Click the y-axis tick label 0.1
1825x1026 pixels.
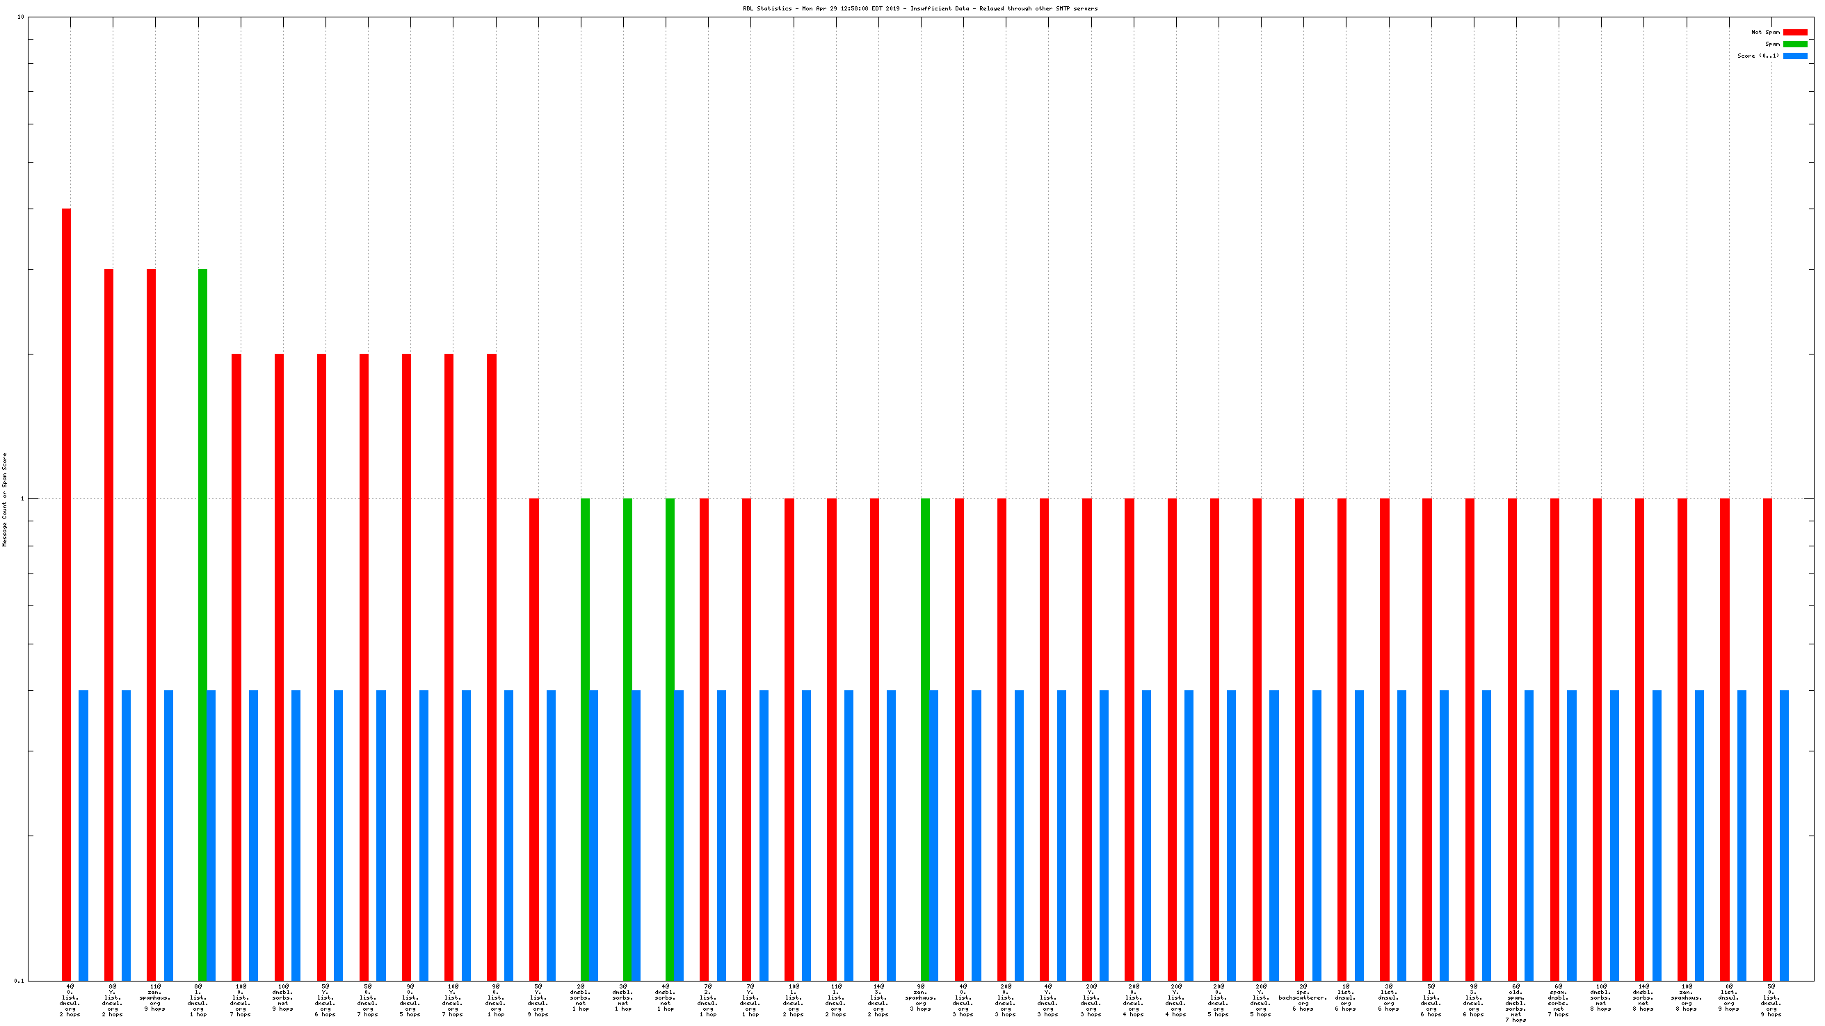pos(19,981)
